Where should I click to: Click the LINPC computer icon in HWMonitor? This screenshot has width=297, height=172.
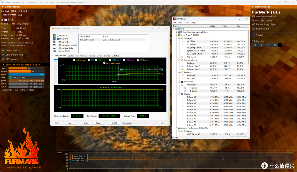coord(176,29)
